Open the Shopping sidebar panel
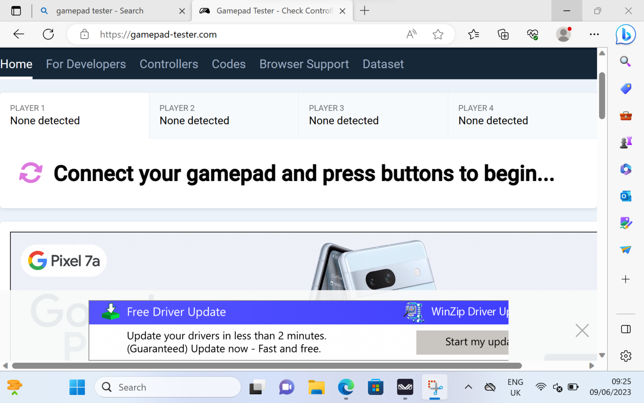The width and height of the screenshot is (644, 403). (625, 89)
